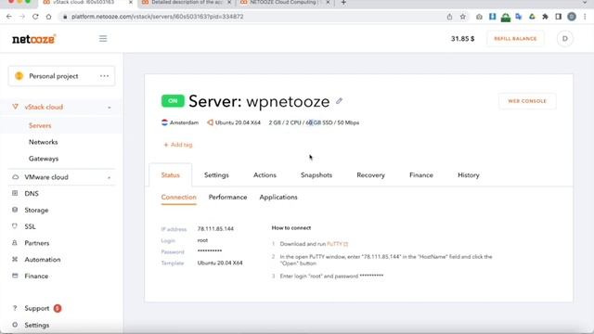
Task: Open the PuTTY download link
Action: 337,244
